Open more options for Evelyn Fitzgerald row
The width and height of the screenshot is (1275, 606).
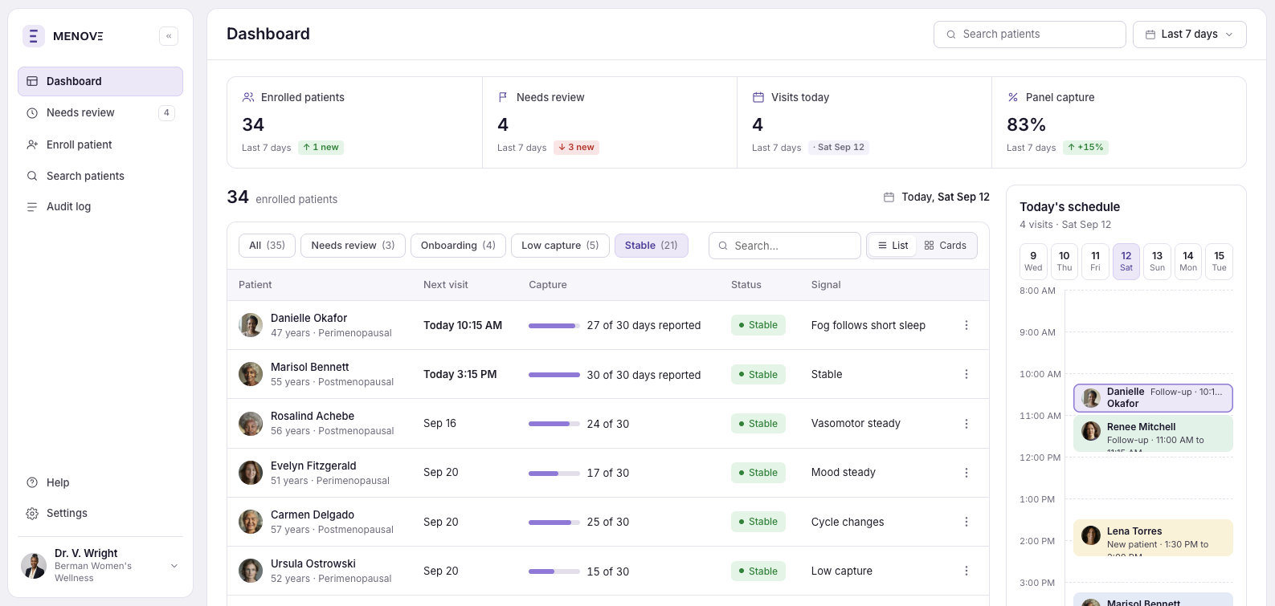(966, 473)
